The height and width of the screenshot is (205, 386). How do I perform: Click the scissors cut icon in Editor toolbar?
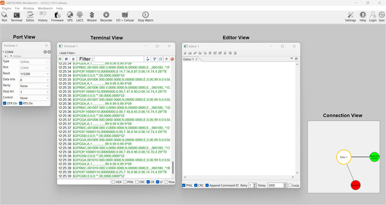pos(225,53)
